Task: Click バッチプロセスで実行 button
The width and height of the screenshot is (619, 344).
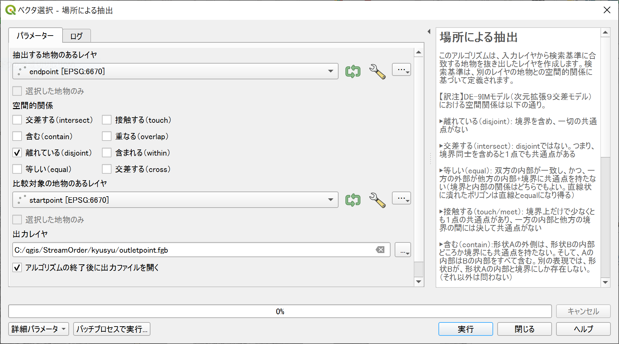Action: 112,329
